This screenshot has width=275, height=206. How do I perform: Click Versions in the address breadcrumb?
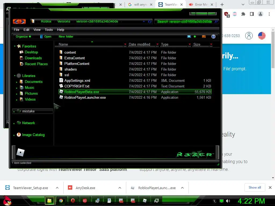click(x=64, y=21)
